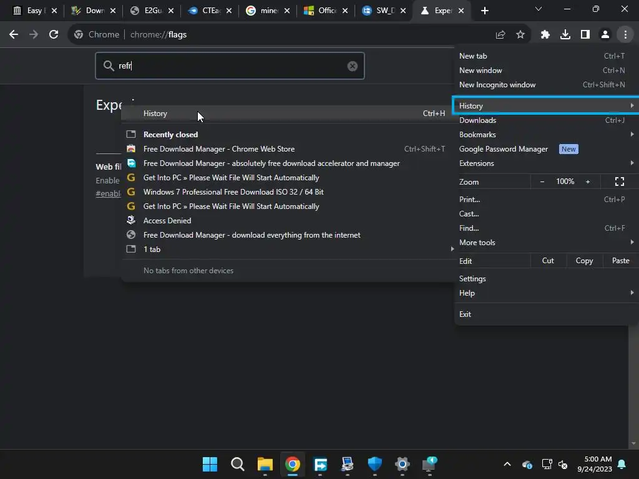Clear the flags search with the X icon
This screenshot has height=479, width=639.
point(353,66)
